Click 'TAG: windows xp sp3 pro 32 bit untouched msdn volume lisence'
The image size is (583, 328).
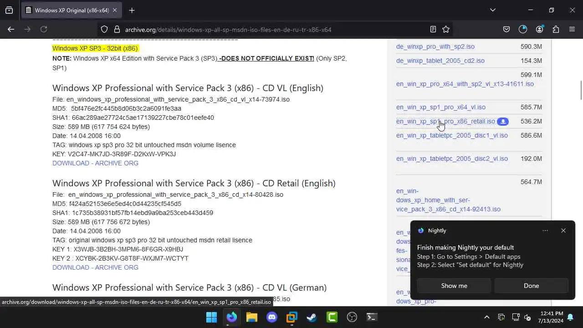pyautogui.click(x=144, y=145)
